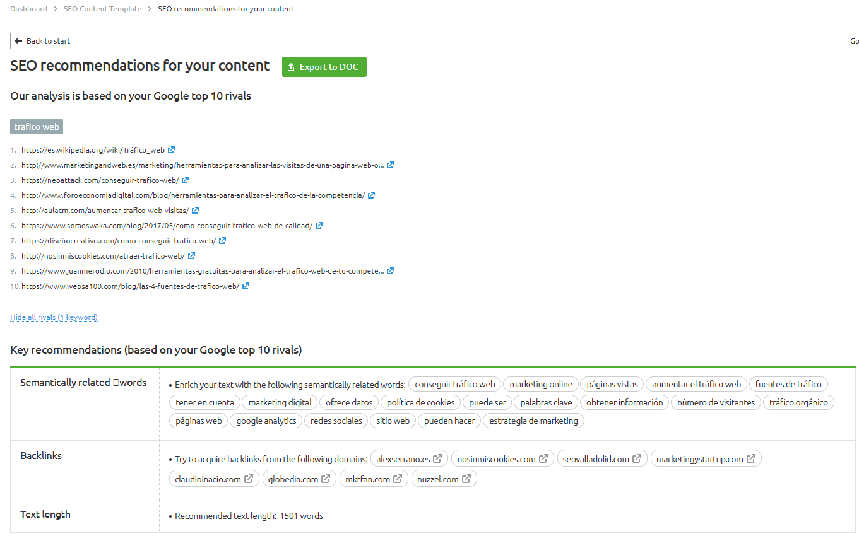Select the trafico web keyword tag

(x=37, y=127)
